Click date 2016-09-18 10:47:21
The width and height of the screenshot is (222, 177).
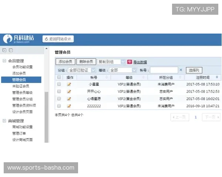click(x=203, y=106)
